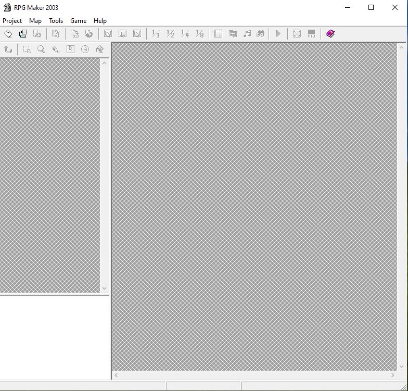Click the magnifying glass zoom tool
The width and height of the screenshot is (408, 391).
click(x=41, y=49)
